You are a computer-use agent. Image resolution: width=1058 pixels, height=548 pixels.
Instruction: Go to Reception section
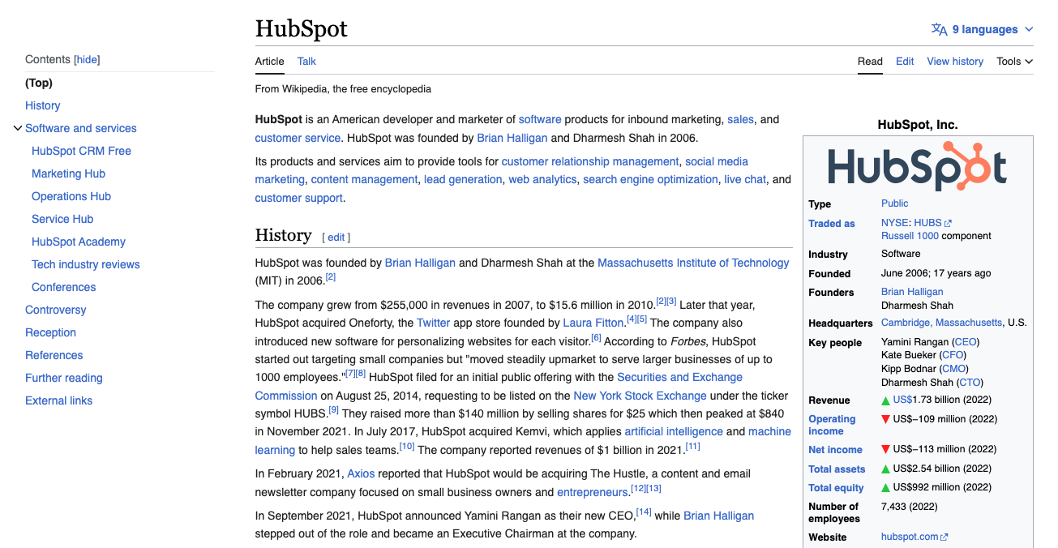click(50, 332)
